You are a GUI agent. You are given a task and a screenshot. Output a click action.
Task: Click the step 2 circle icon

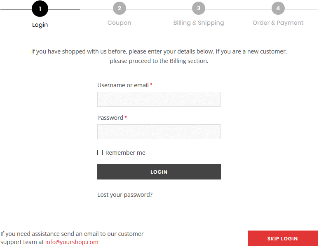coord(120,8)
